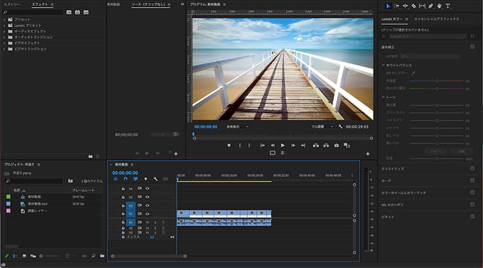The width and height of the screenshot is (483, 268).
Task: Expand the Lumetri プリセット folder
Action: click(4, 25)
